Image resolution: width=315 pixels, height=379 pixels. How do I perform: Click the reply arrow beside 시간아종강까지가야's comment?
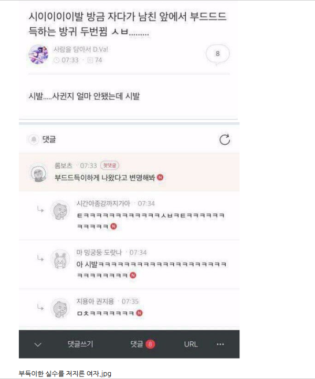tap(40, 209)
